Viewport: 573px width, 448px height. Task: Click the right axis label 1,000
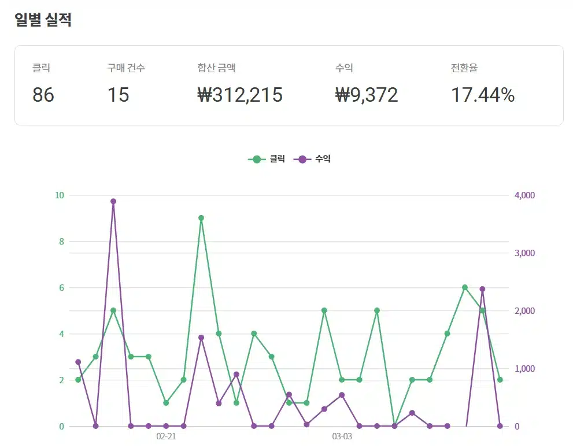click(x=525, y=368)
